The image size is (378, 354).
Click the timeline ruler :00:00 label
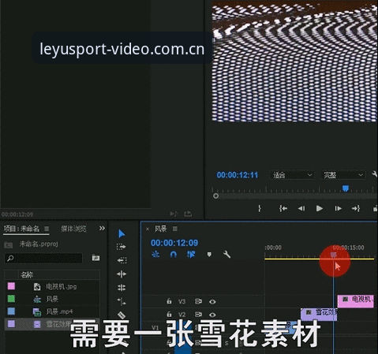click(273, 248)
